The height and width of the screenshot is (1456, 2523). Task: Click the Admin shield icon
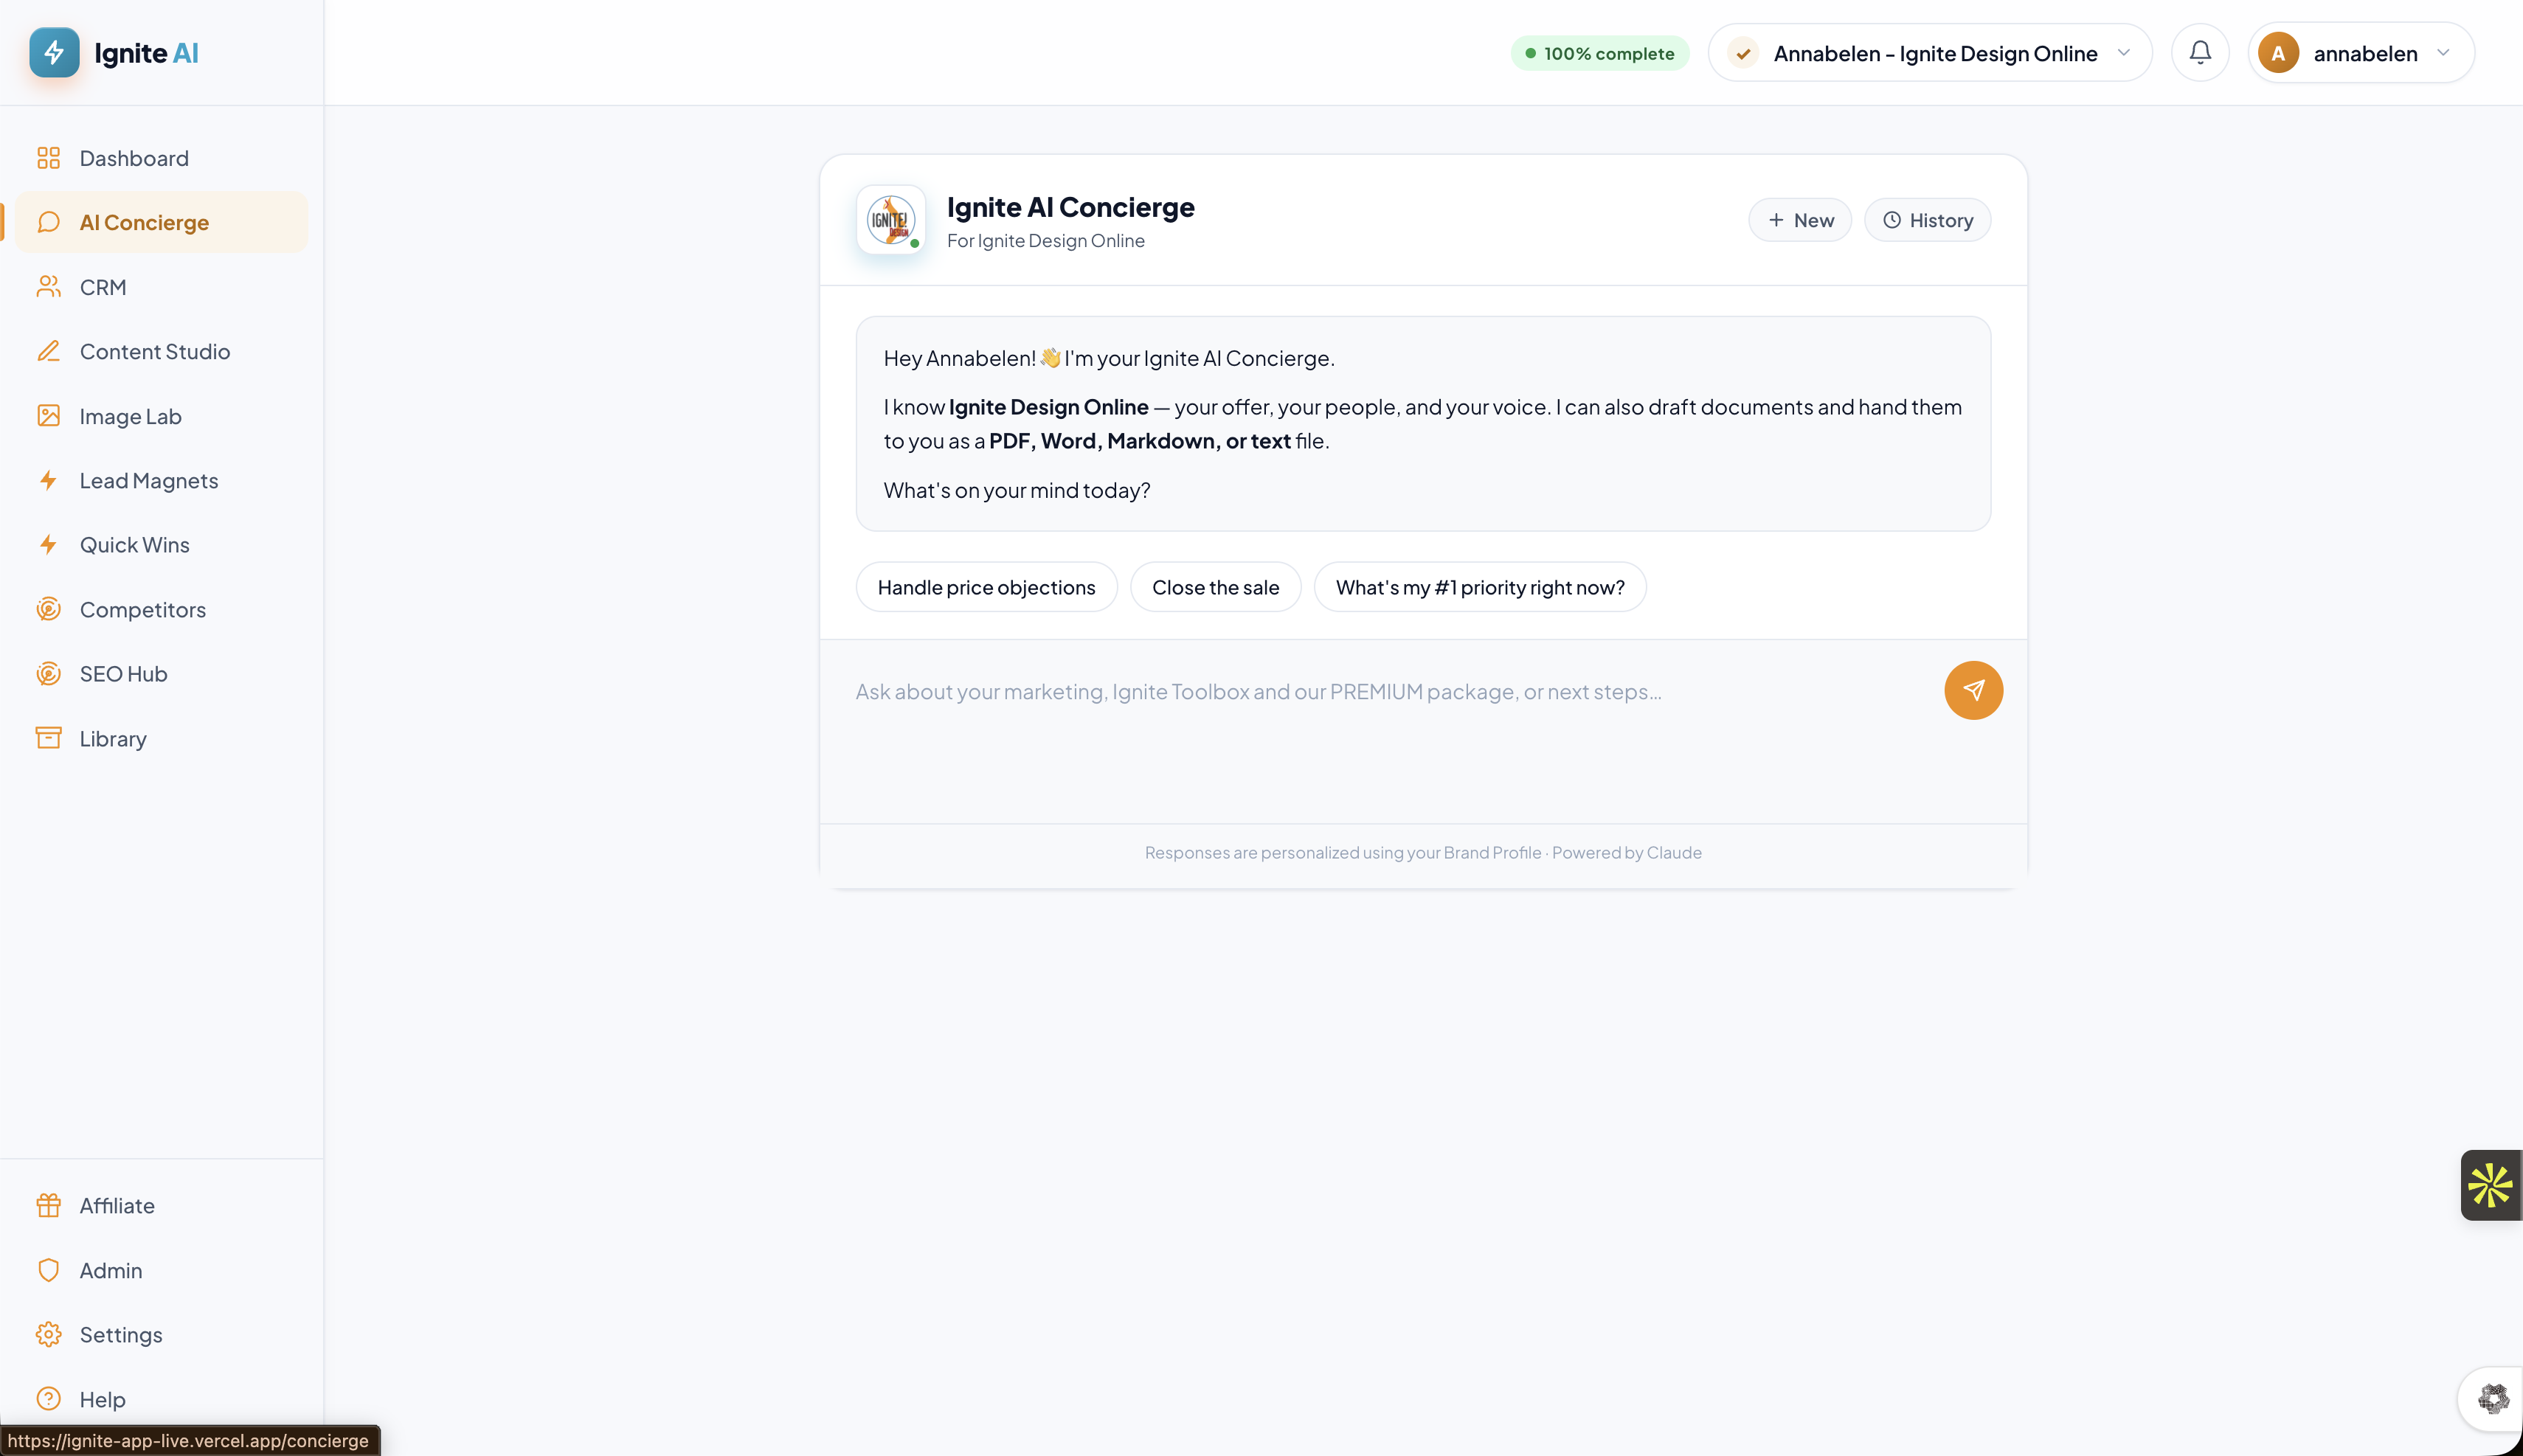click(48, 1270)
